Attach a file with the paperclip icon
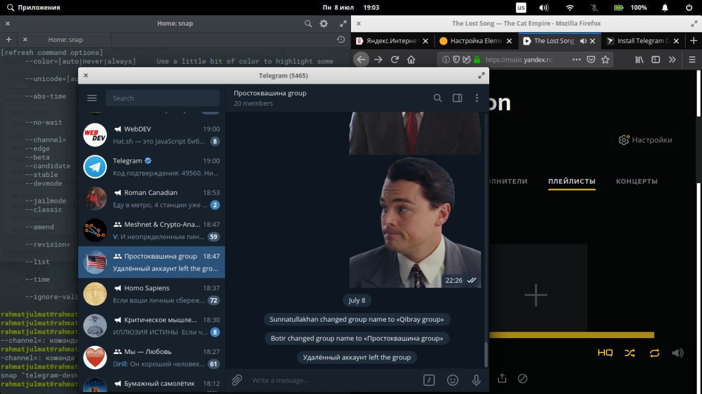This screenshot has width=702, height=394. coord(237,380)
